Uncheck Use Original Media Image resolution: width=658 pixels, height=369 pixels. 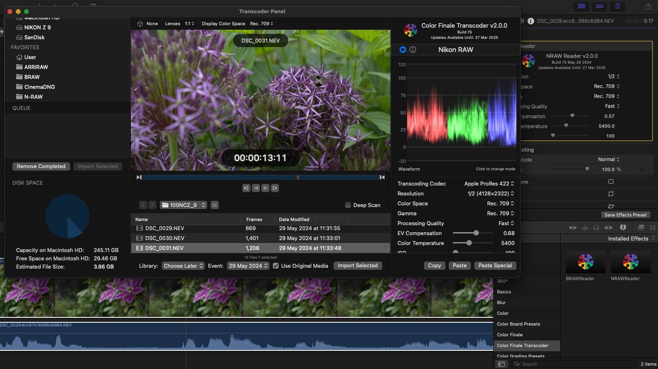pyautogui.click(x=276, y=266)
